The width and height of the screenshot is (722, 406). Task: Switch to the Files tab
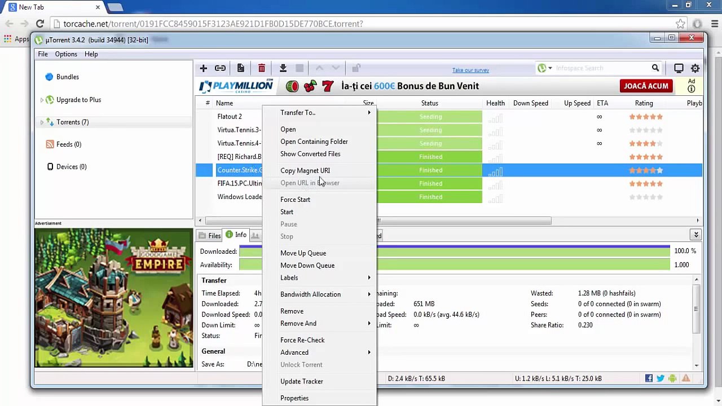209,236
